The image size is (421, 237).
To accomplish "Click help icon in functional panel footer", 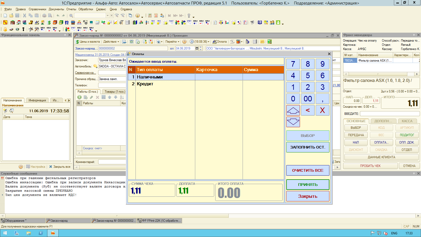I will [x=21, y=167].
